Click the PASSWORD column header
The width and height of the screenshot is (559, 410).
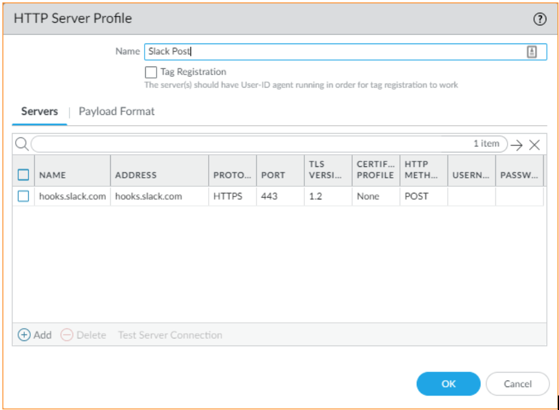pos(519,171)
